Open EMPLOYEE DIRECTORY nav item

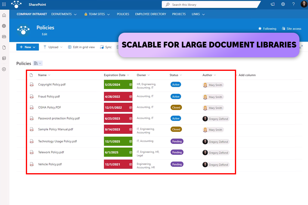click(x=150, y=14)
